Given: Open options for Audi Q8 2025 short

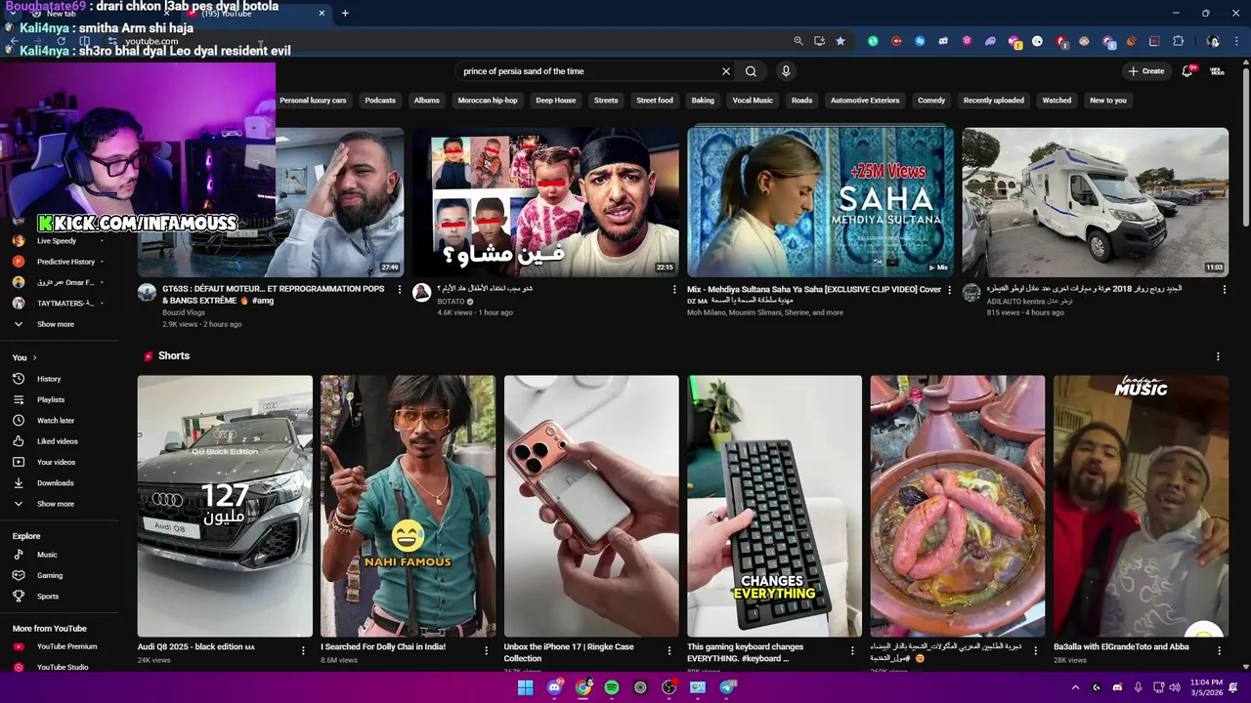Looking at the screenshot, I should (303, 650).
